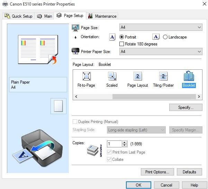Click the layout list horizontal scrollbar thumb
This screenshot has width=208, height=189.
[154, 96]
